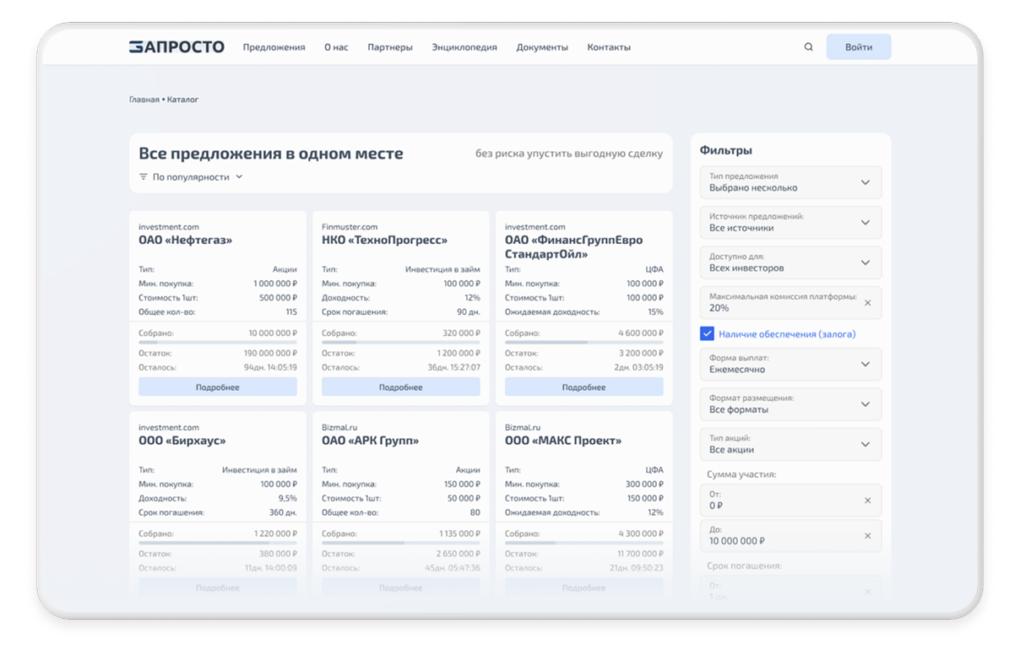Click Подробнее on ОАО «Нефтегаз» card
The image size is (1020, 655).
218,387
